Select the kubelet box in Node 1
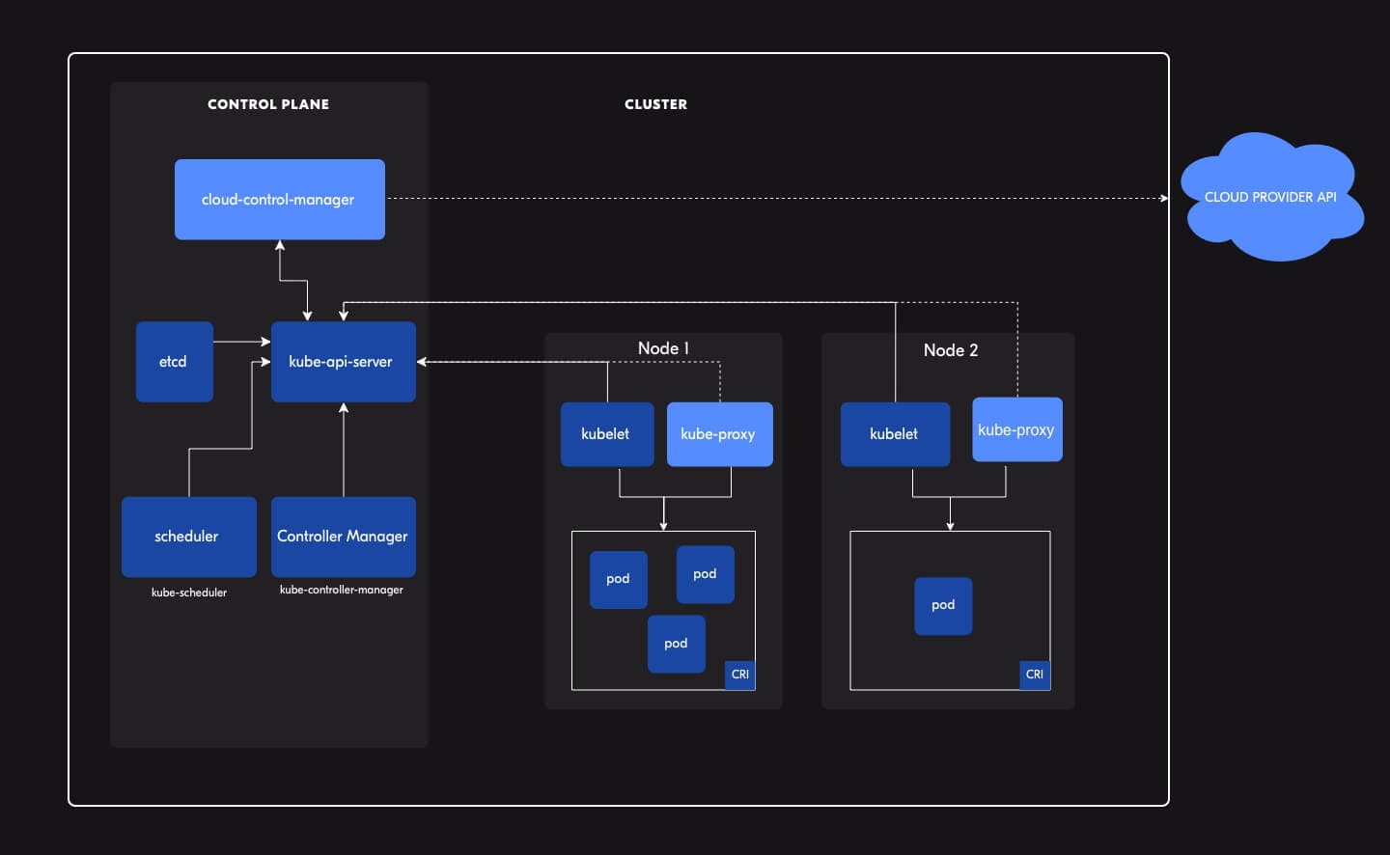This screenshot has width=1390, height=855. click(606, 434)
